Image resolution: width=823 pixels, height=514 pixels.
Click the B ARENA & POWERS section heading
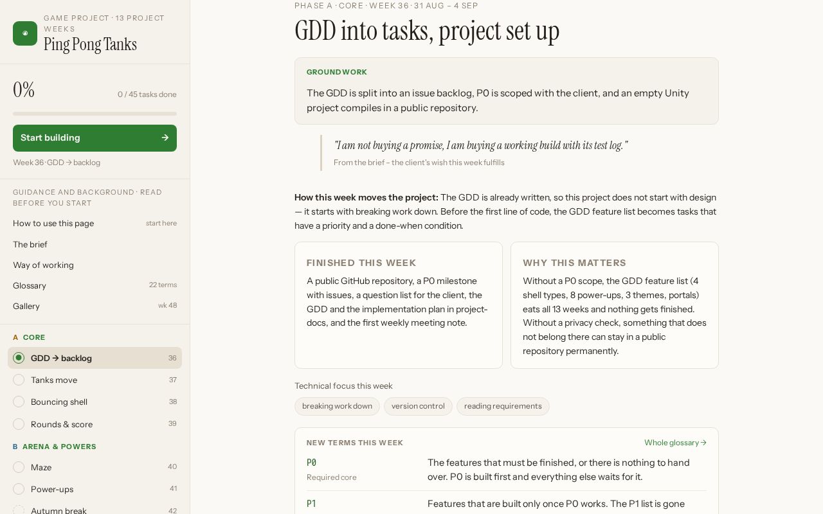pos(55,447)
